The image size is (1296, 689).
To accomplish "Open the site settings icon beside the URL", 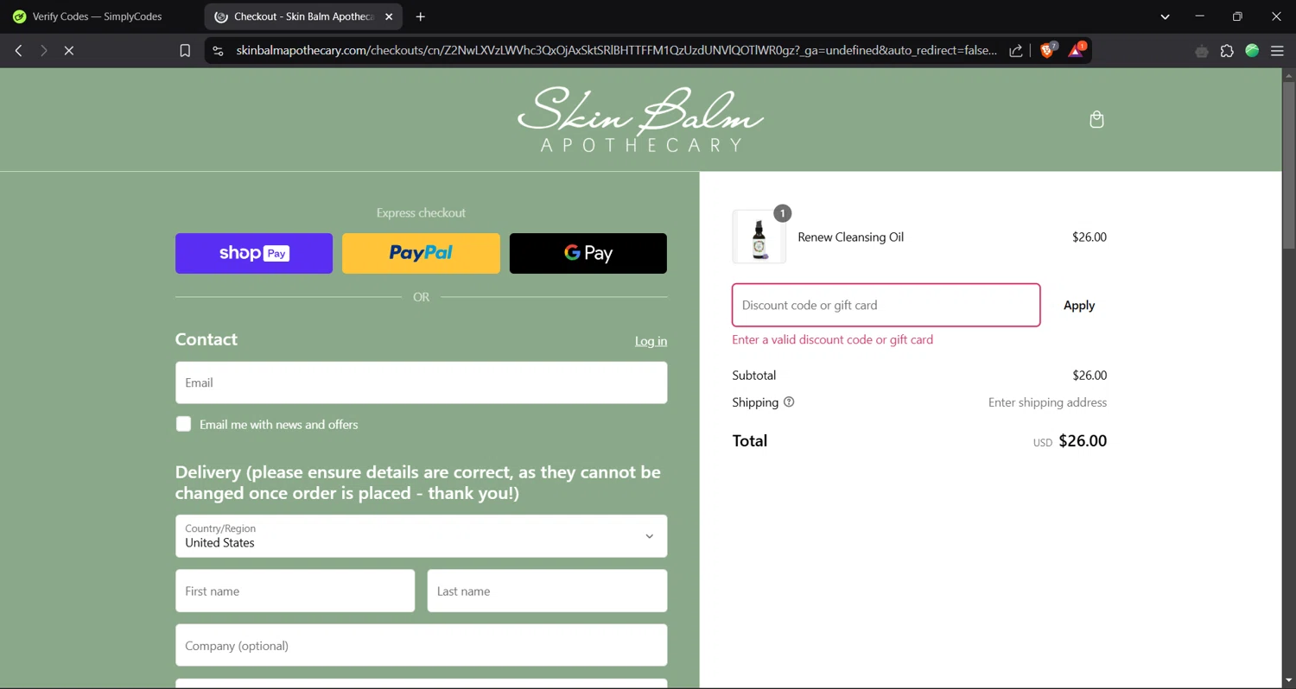I will [x=218, y=51].
